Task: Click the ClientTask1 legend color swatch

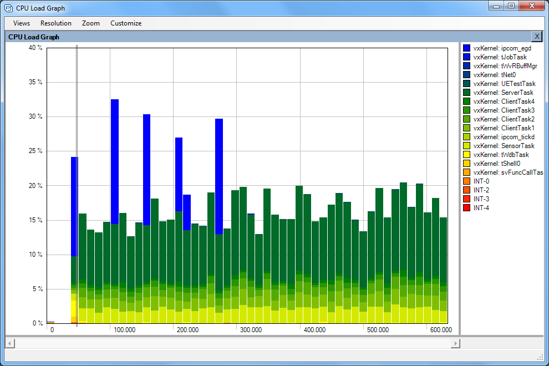Action: pyautogui.click(x=467, y=128)
